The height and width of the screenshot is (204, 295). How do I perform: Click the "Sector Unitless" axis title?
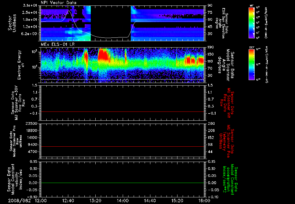pyautogui.click(x=12, y=23)
